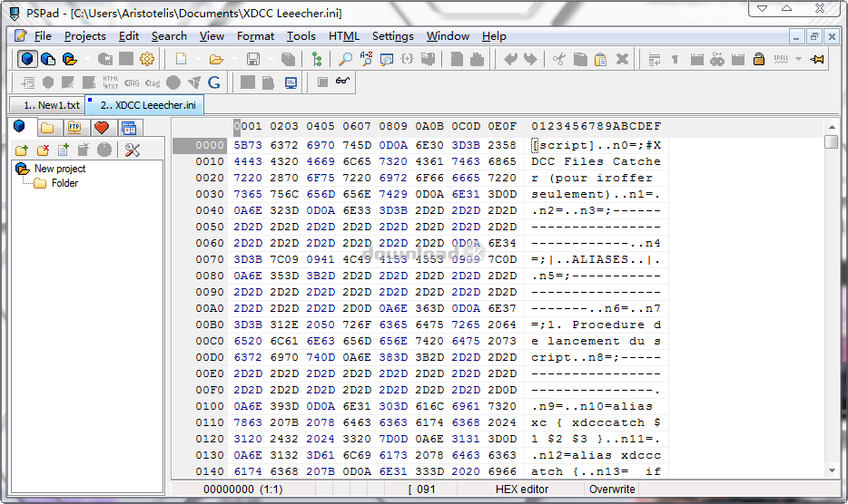Viewport: 848px width, 504px height.
Task: Click the blue G Google search icon
Action: [214, 82]
